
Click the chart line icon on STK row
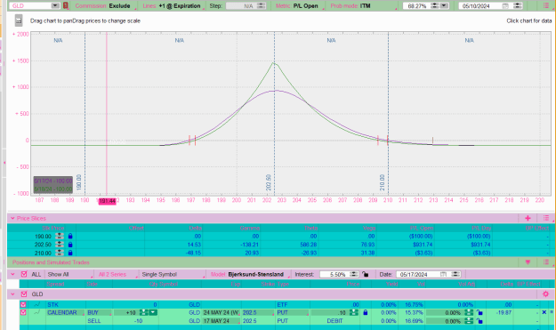37,304
